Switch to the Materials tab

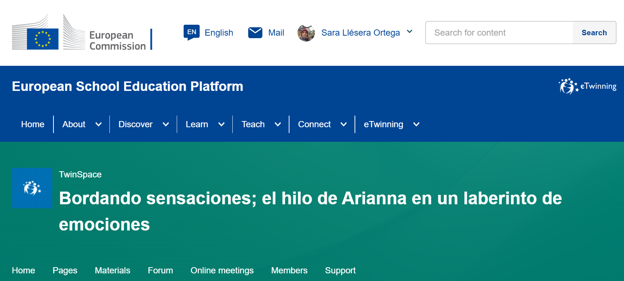[x=112, y=270]
